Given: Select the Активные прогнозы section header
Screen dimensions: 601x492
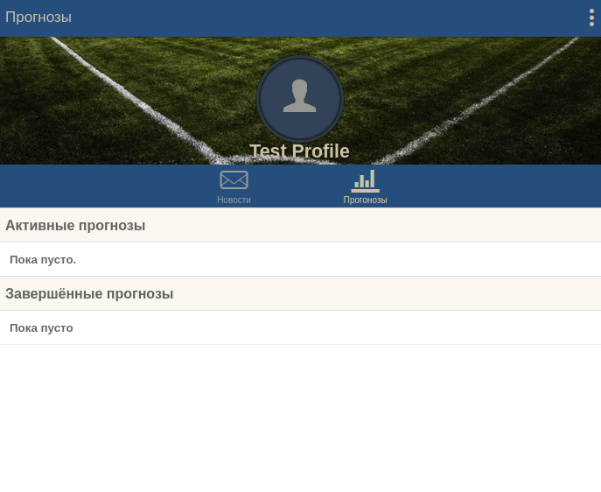Looking at the screenshot, I should [301, 225].
